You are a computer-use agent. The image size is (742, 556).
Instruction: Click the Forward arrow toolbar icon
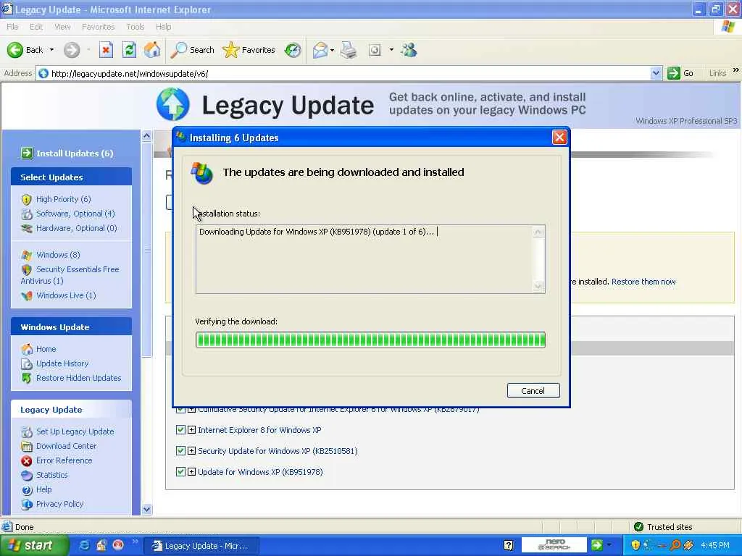(72, 50)
